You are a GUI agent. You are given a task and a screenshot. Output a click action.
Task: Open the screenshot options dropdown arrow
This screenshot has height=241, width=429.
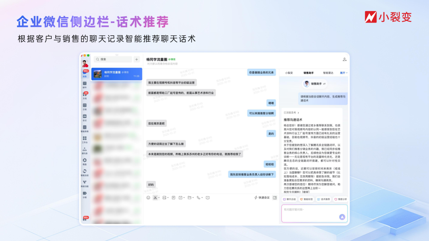158,198
